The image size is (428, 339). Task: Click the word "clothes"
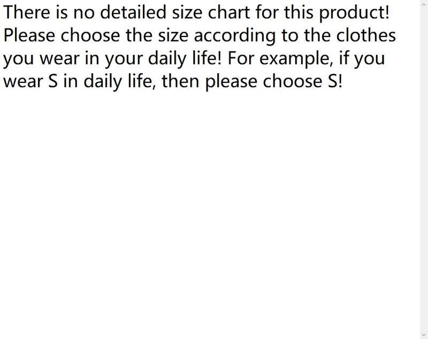(x=366, y=35)
